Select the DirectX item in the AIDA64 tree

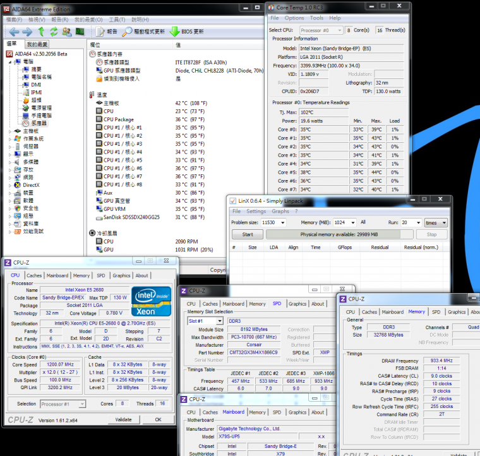pos(31,185)
